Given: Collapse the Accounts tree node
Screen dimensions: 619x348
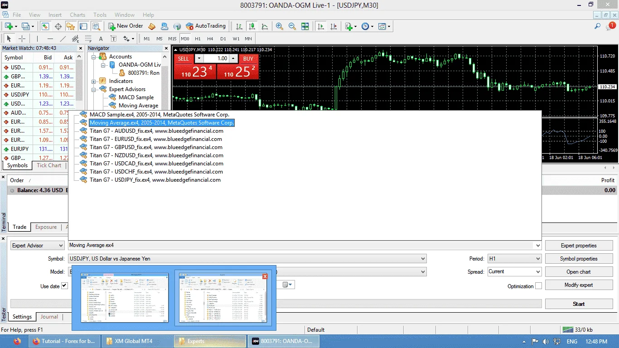Looking at the screenshot, I should 94,57.
